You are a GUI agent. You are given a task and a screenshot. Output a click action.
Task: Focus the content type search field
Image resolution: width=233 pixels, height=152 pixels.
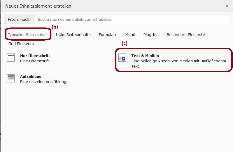click(132, 19)
